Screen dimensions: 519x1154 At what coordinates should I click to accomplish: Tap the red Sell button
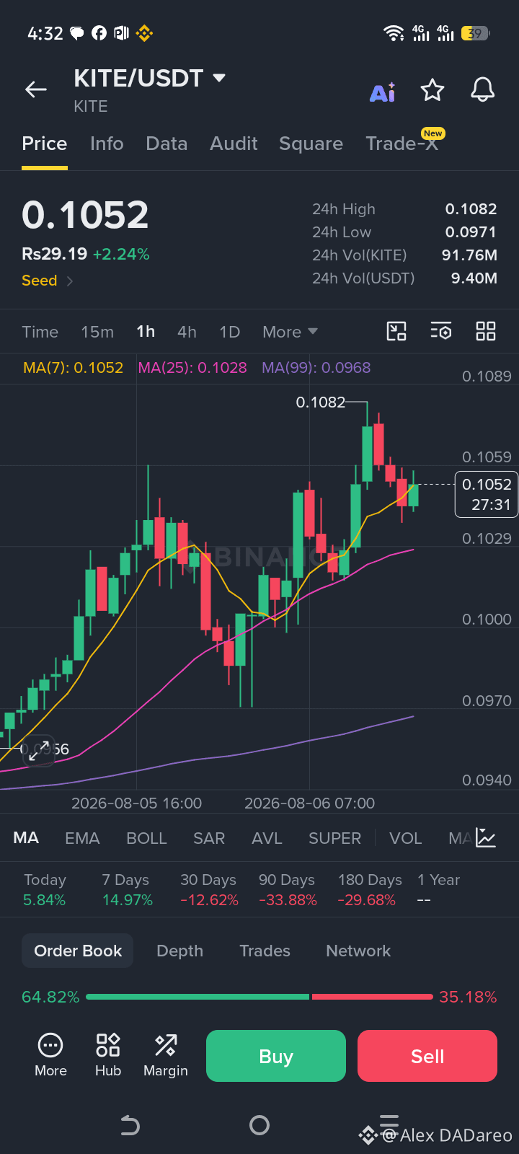[x=427, y=1056]
